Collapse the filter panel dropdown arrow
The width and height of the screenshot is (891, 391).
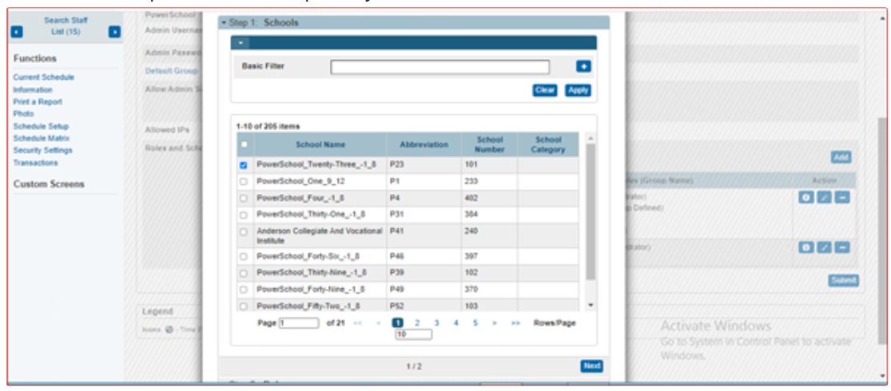coord(241,43)
